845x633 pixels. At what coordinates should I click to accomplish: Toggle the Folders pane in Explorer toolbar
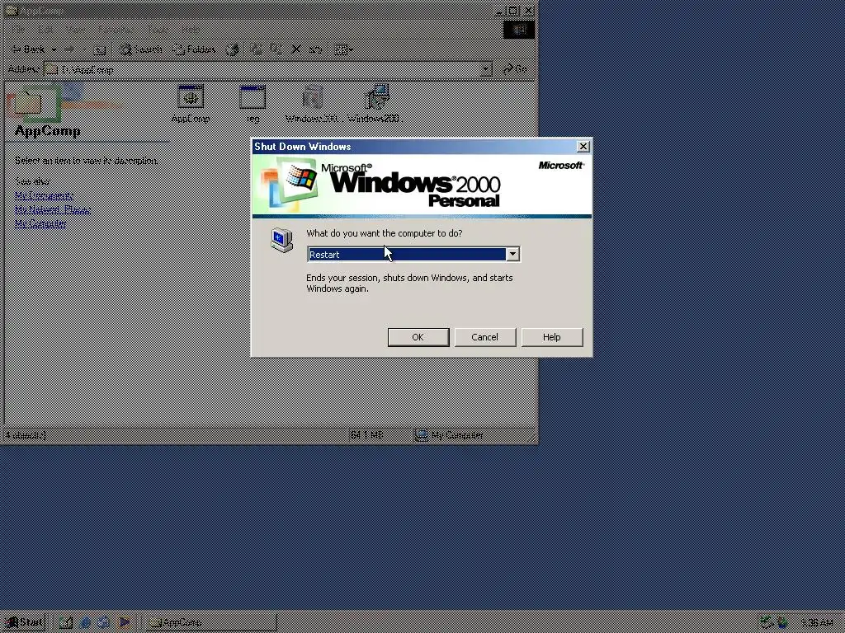[193, 49]
